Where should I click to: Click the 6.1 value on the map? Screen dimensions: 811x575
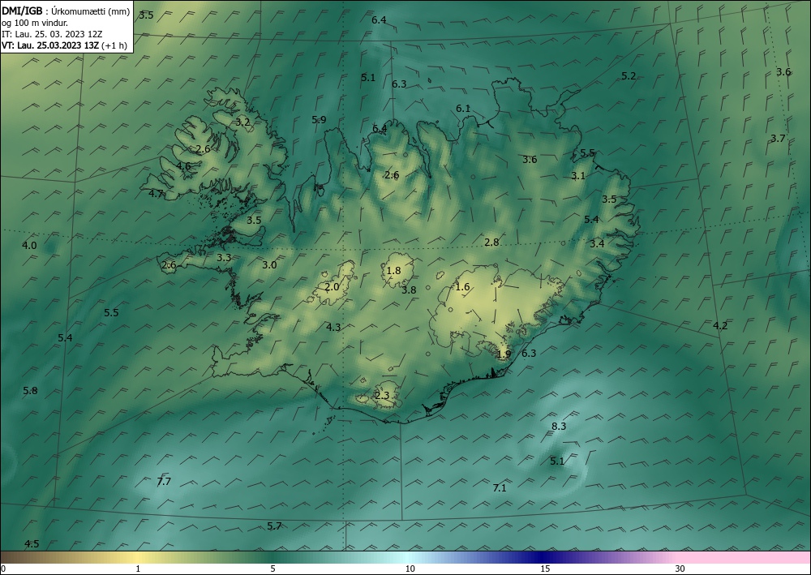click(x=463, y=109)
